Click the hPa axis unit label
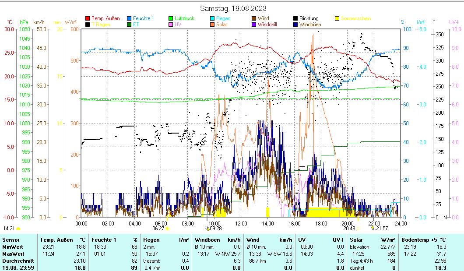This screenshot has width=464, height=271. [x=24, y=22]
